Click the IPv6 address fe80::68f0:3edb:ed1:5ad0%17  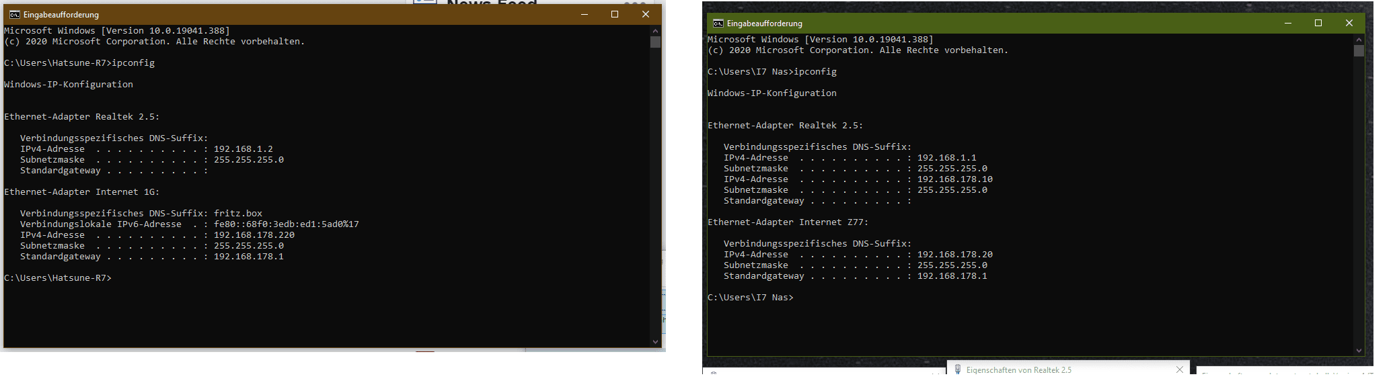[287, 224]
